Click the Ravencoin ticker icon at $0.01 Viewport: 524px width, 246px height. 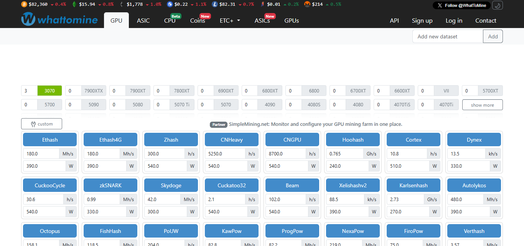coord(262,5)
